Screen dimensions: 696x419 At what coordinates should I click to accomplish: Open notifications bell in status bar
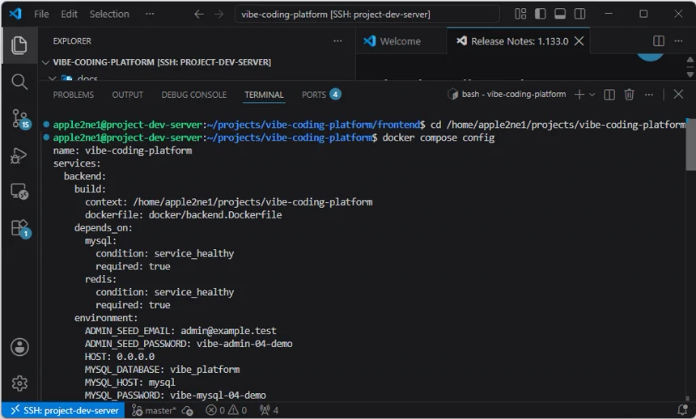pos(683,410)
